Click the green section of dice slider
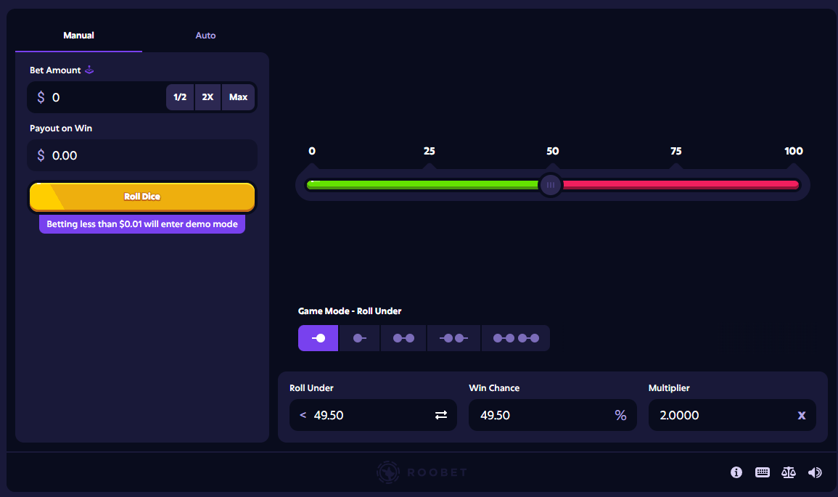This screenshot has width=838, height=497. (422, 185)
